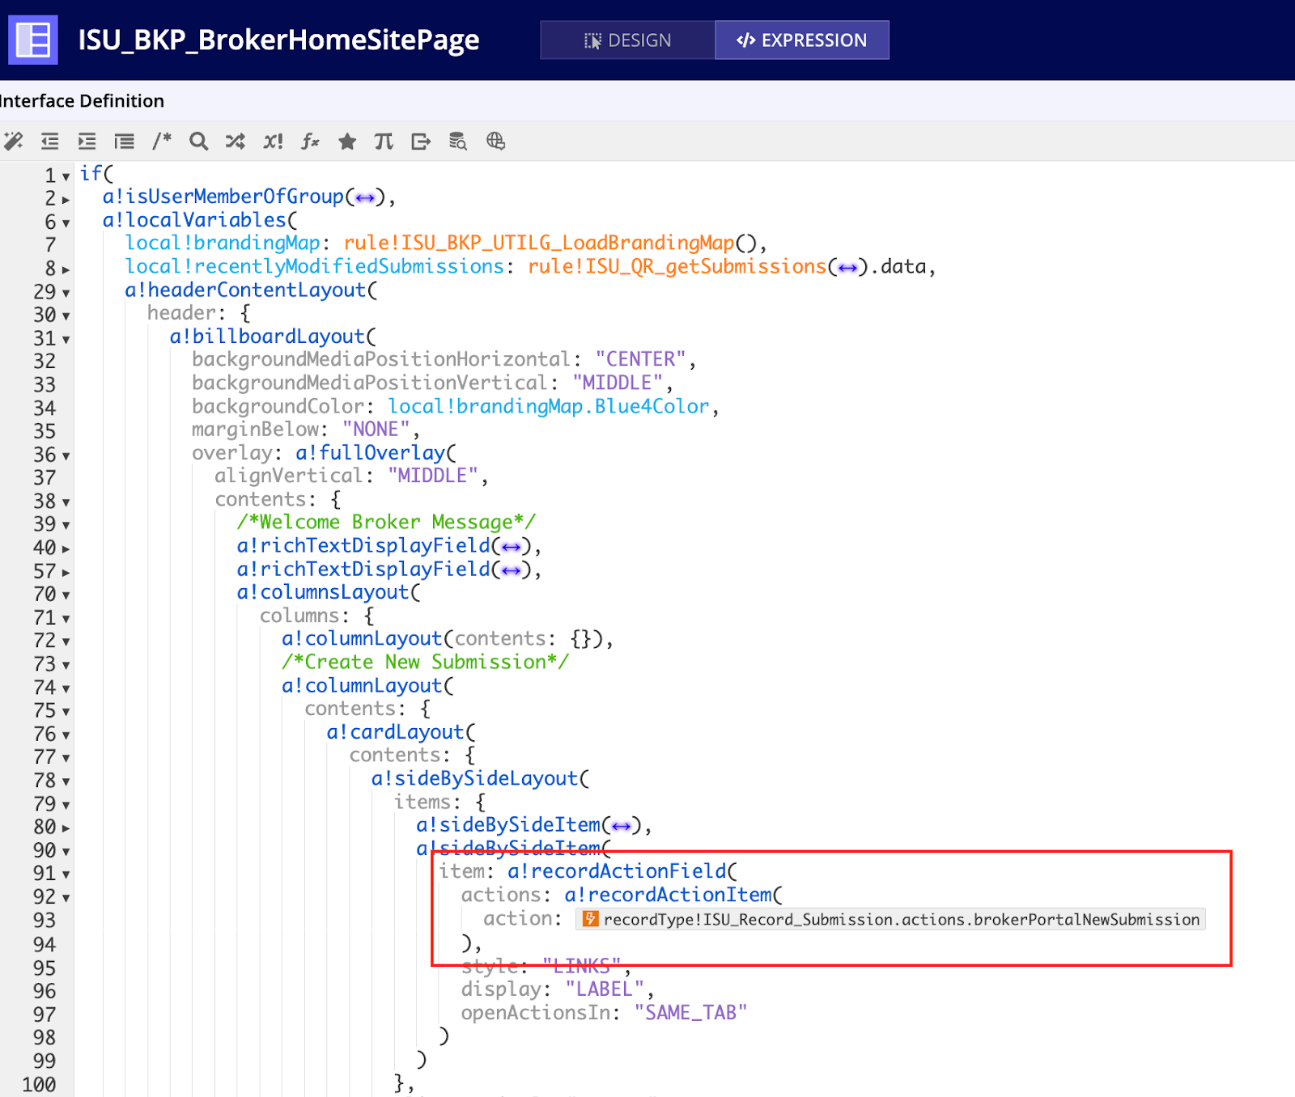Click the "CENTER" string on line 32
1295x1097 pixels.
click(x=641, y=359)
